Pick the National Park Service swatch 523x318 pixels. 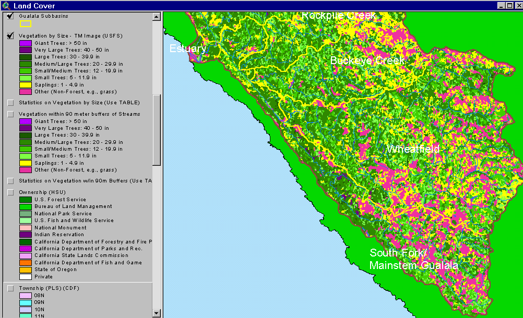[x=26, y=213]
